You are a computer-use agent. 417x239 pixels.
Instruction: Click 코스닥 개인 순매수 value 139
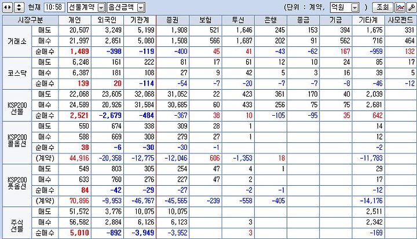[83, 83]
